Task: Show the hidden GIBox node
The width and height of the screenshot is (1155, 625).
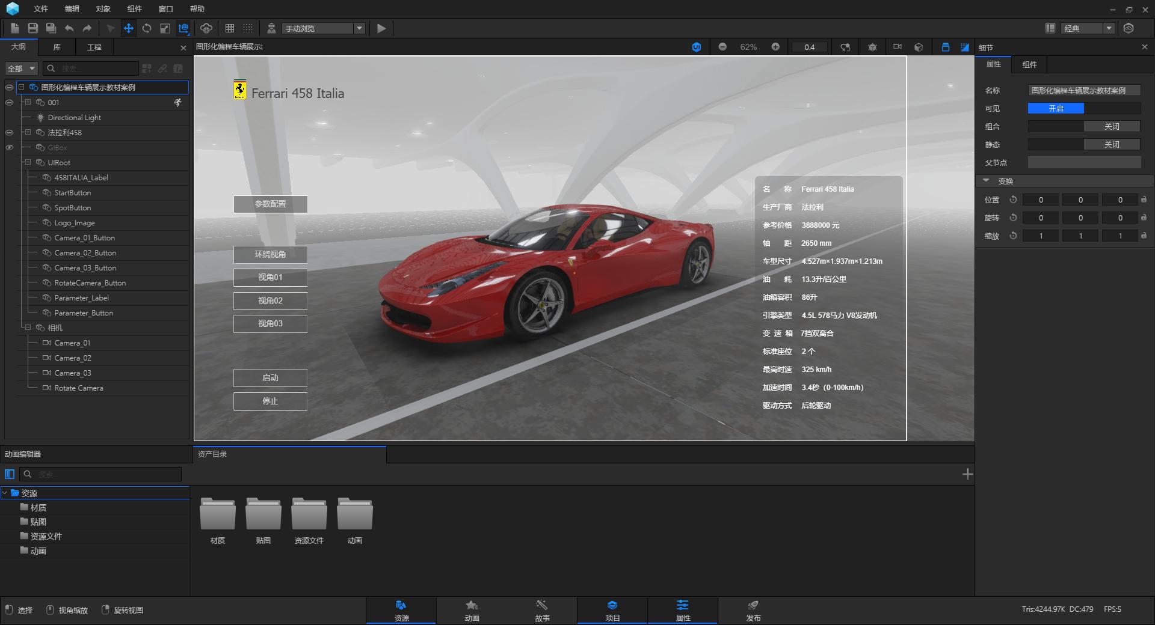Action: 9,147
